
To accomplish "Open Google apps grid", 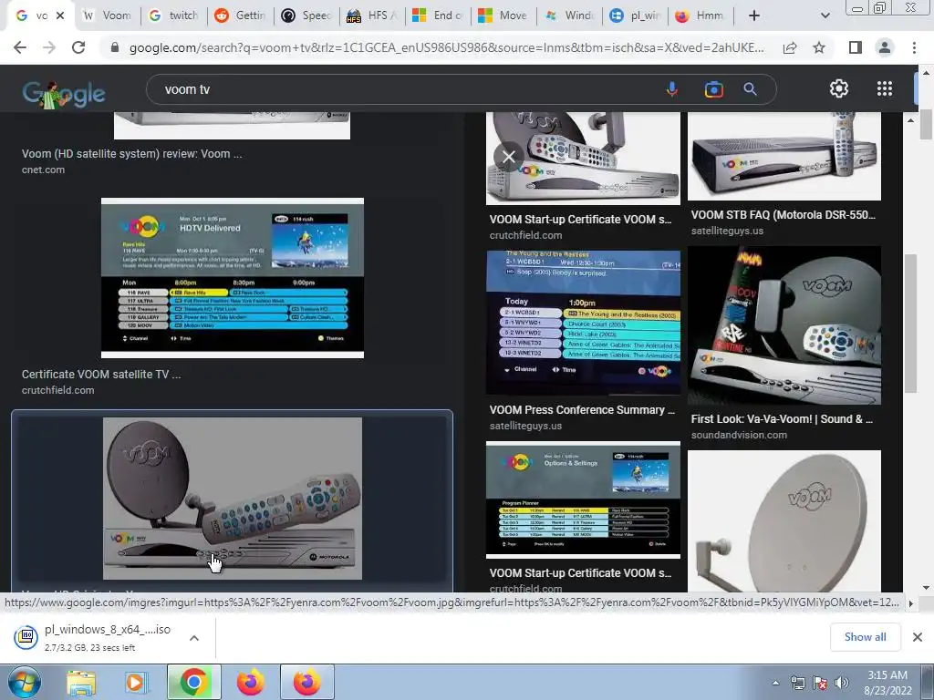I will [885, 88].
